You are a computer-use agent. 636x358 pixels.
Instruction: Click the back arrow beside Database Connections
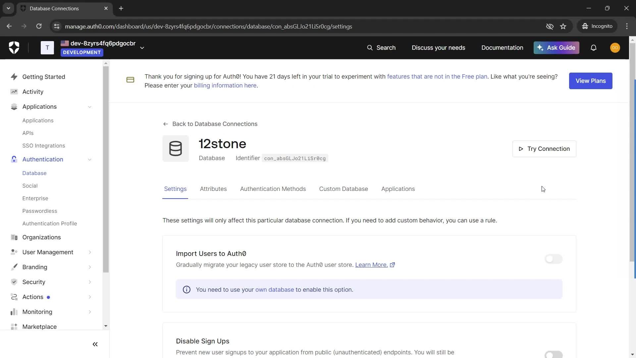166,124
